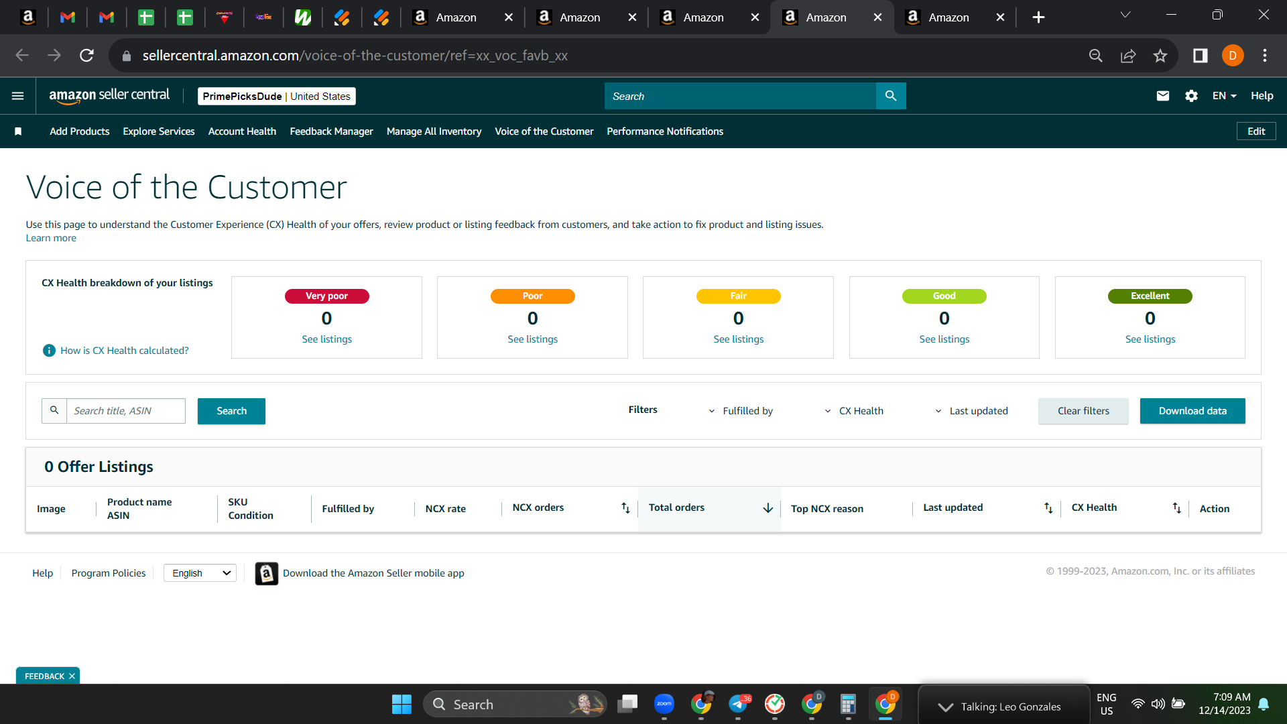Open the EN language dropdown
This screenshot has width=1287, height=724.
coord(1224,96)
